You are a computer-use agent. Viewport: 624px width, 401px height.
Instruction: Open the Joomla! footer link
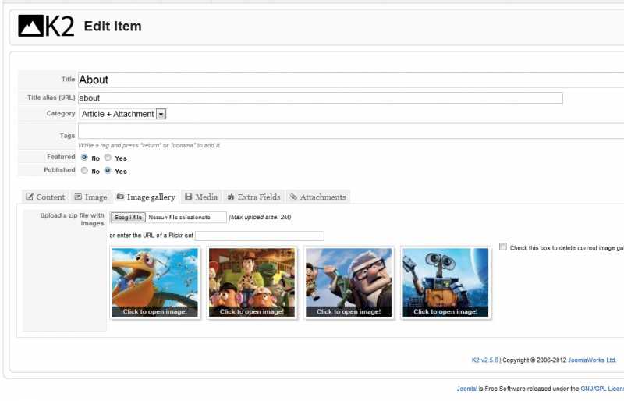click(466, 389)
